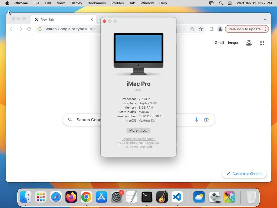Open TextEdit from the Dock

point(132,197)
